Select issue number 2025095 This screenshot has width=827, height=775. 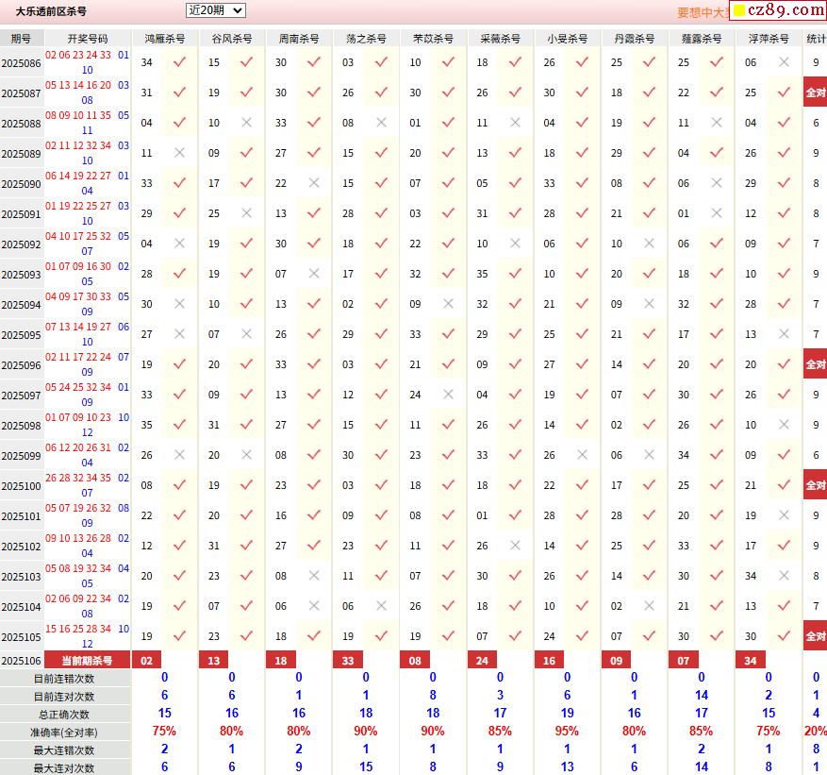coord(21,335)
